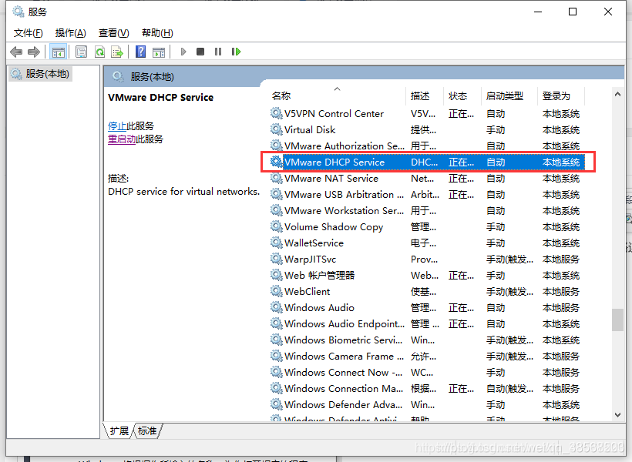Click the Stop Service square icon
Screen dimensions: 632x462
[200, 52]
